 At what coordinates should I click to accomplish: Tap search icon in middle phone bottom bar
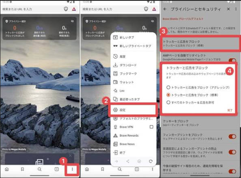click(x=120, y=169)
